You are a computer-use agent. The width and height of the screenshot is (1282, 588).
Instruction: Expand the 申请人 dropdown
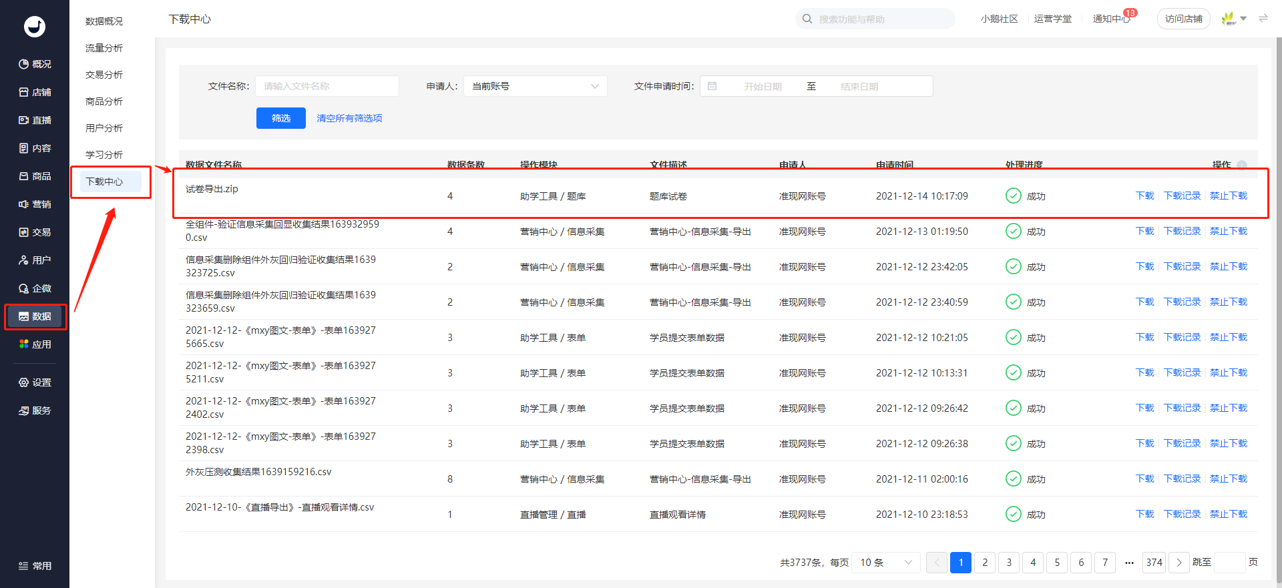click(536, 86)
